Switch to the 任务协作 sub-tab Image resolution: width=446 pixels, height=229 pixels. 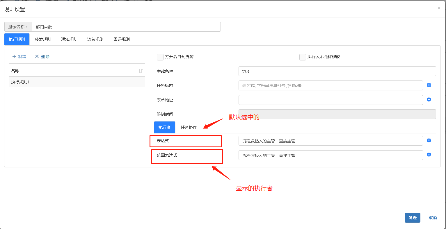189,127
